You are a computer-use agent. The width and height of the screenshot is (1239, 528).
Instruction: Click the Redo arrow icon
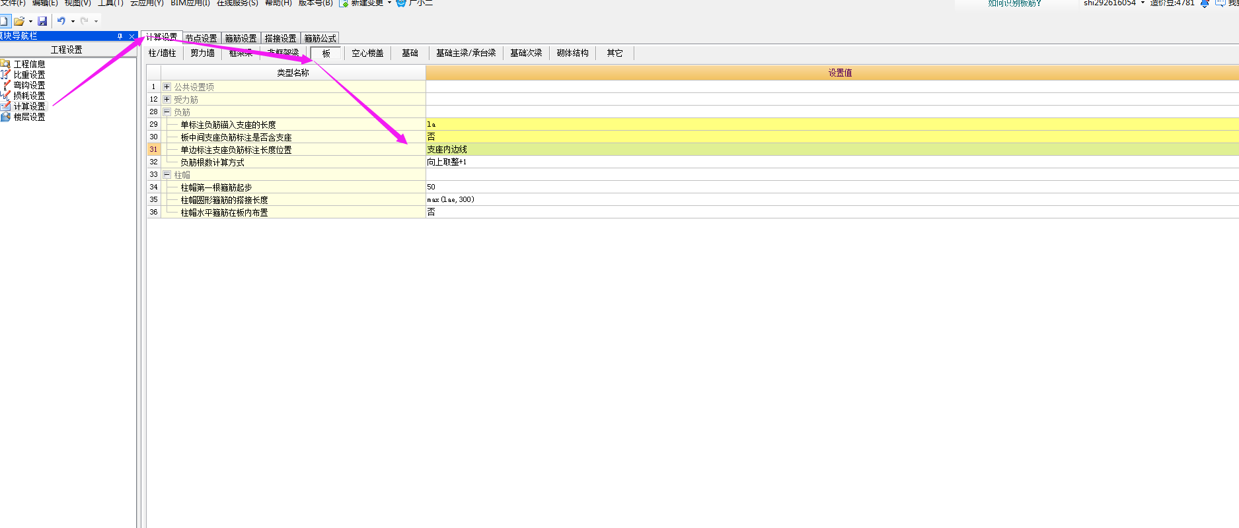click(85, 21)
